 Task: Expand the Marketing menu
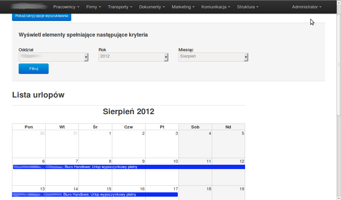183,7
